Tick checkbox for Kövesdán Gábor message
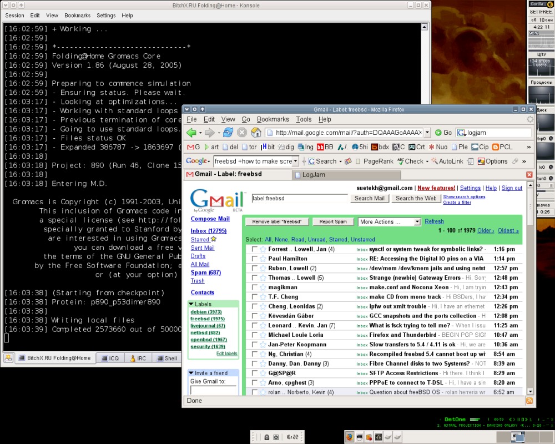 [254, 316]
